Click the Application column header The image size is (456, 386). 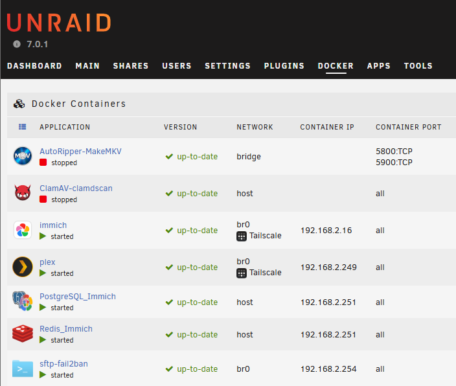coord(65,127)
